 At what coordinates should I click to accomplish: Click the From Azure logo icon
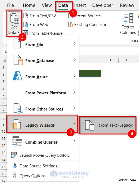(x=17, y=76)
